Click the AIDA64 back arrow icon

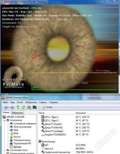6,107
